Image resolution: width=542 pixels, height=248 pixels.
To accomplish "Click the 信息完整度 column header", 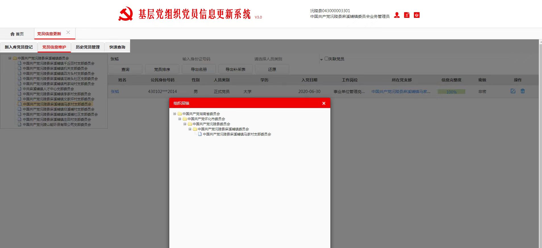I will 451,80.
